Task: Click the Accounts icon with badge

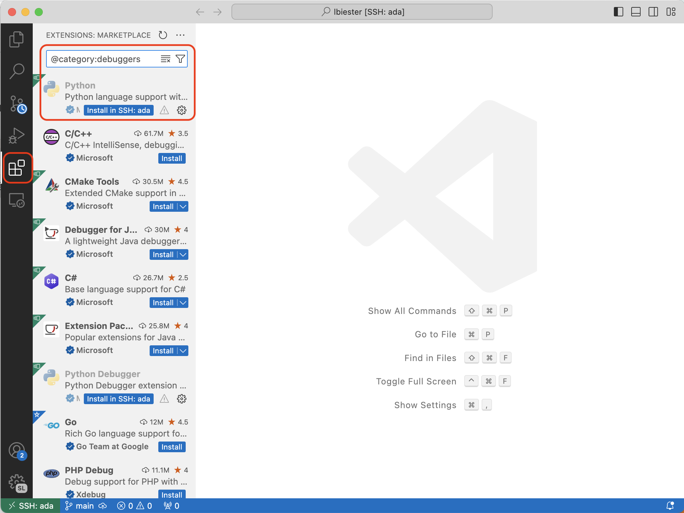Action: (x=16, y=451)
